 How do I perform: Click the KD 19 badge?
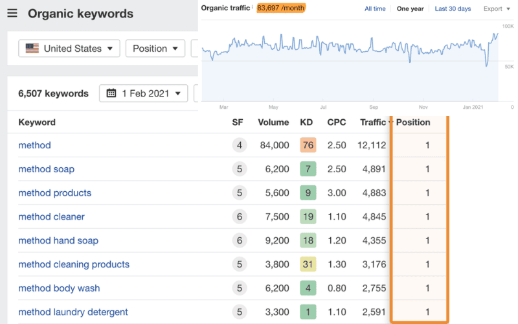[308, 216]
